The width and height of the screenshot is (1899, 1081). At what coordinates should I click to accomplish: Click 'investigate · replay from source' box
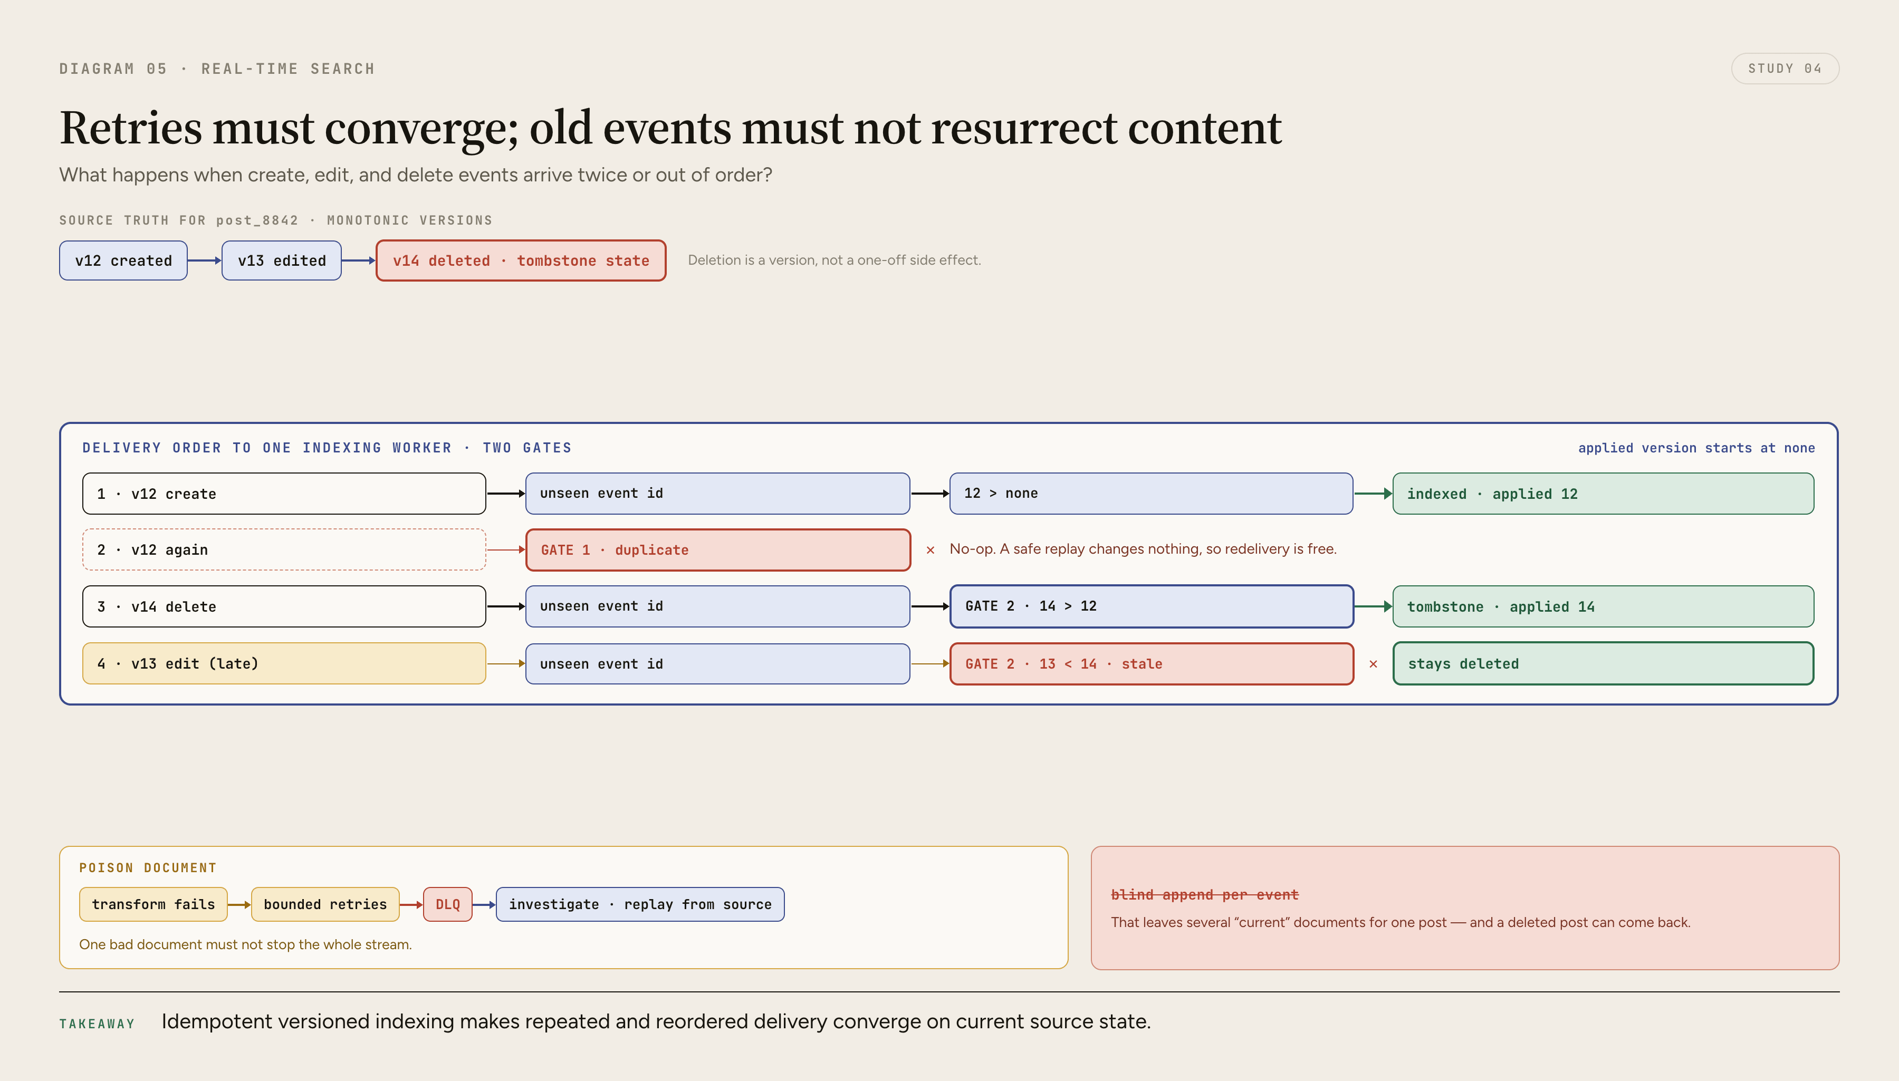click(640, 904)
